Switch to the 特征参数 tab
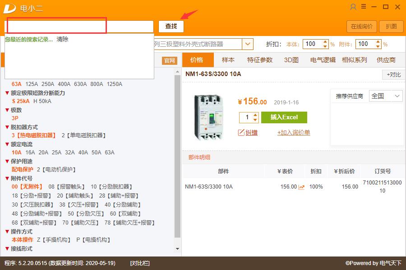The image size is (406, 270). (x=260, y=59)
